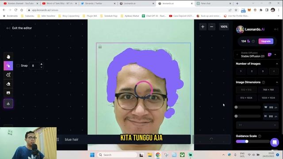Switch to the New chat tab
The image size is (283, 159).
pos(214,4)
